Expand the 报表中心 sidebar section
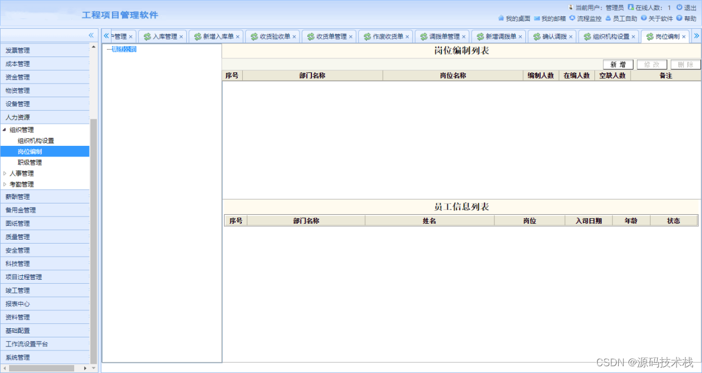The width and height of the screenshot is (702, 373). 45,304
